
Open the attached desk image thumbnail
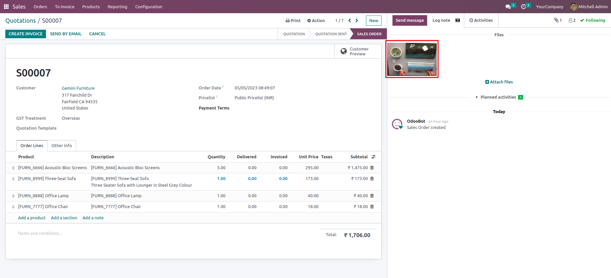click(412, 59)
